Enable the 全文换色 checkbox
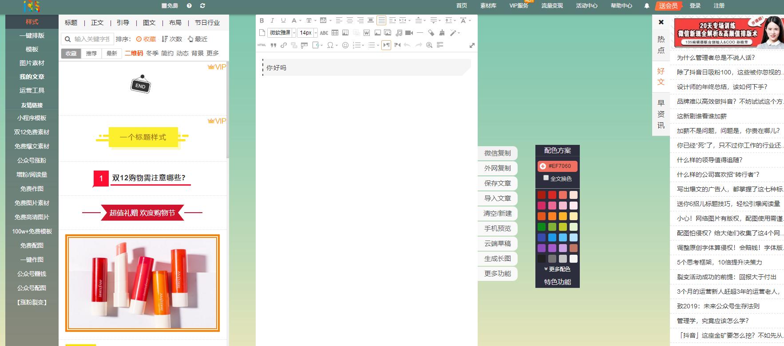Viewport: 784px width, 346px height. (x=546, y=178)
